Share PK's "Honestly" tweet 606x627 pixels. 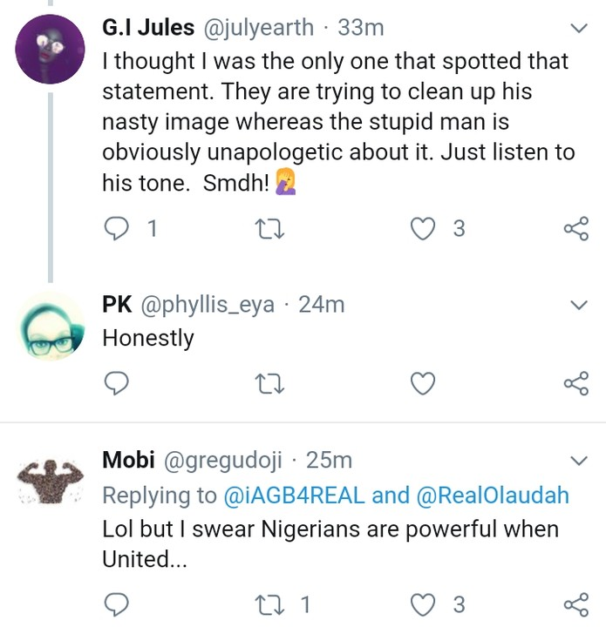click(x=576, y=383)
